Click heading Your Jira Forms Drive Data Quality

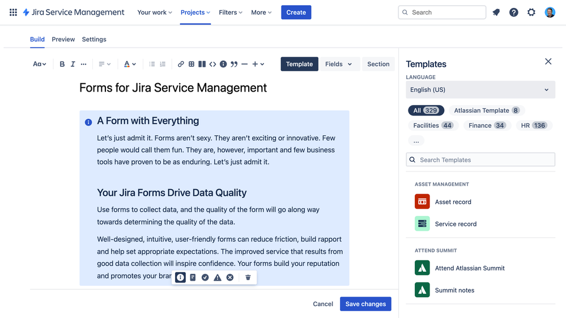coord(172,192)
